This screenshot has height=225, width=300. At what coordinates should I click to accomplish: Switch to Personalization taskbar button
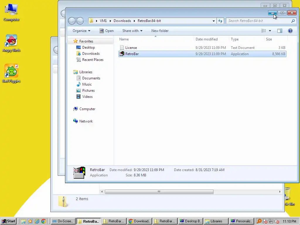[242, 221]
